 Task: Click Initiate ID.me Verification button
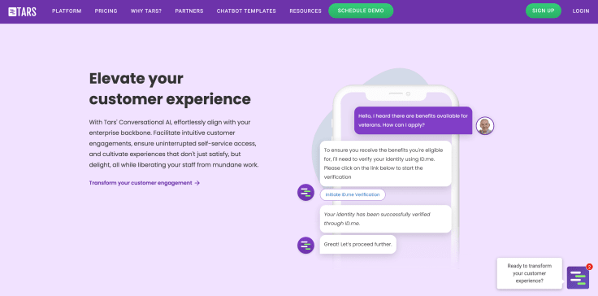click(x=353, y=194)
